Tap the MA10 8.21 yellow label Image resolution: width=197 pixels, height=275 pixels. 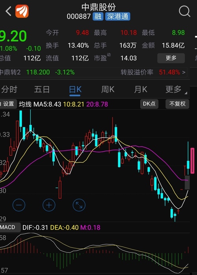click(x=74, y=104)
